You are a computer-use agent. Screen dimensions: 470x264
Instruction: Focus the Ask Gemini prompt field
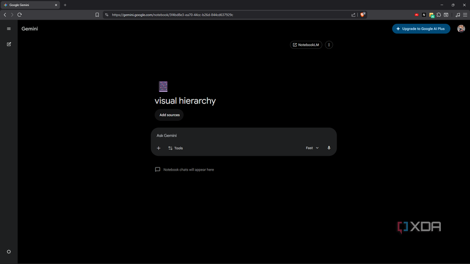click(243, 136)
